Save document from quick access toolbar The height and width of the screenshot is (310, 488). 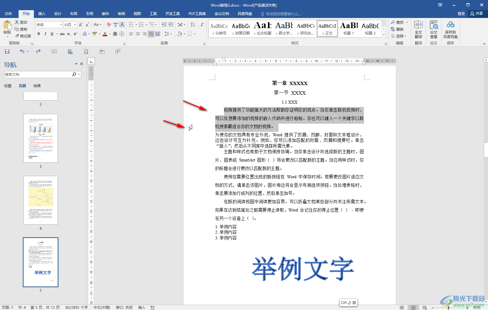tap(7, 52)
